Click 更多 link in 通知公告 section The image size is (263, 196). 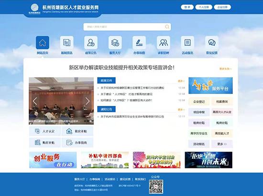point(181,110)
